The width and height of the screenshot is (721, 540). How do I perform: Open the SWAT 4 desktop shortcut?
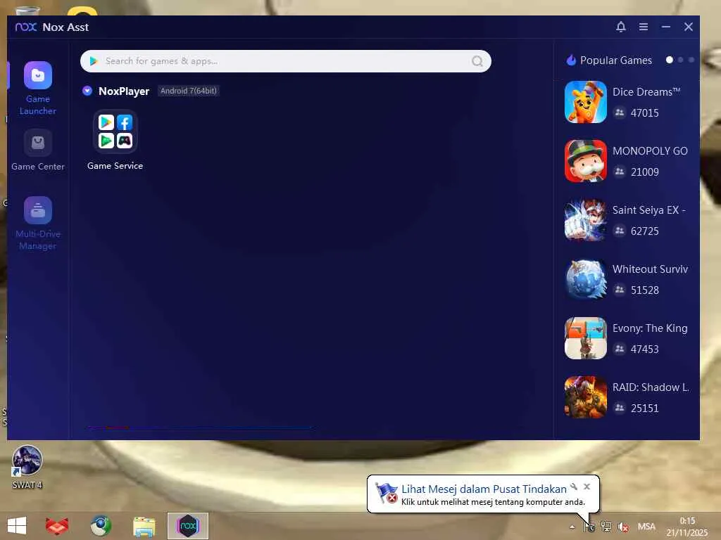27,467
